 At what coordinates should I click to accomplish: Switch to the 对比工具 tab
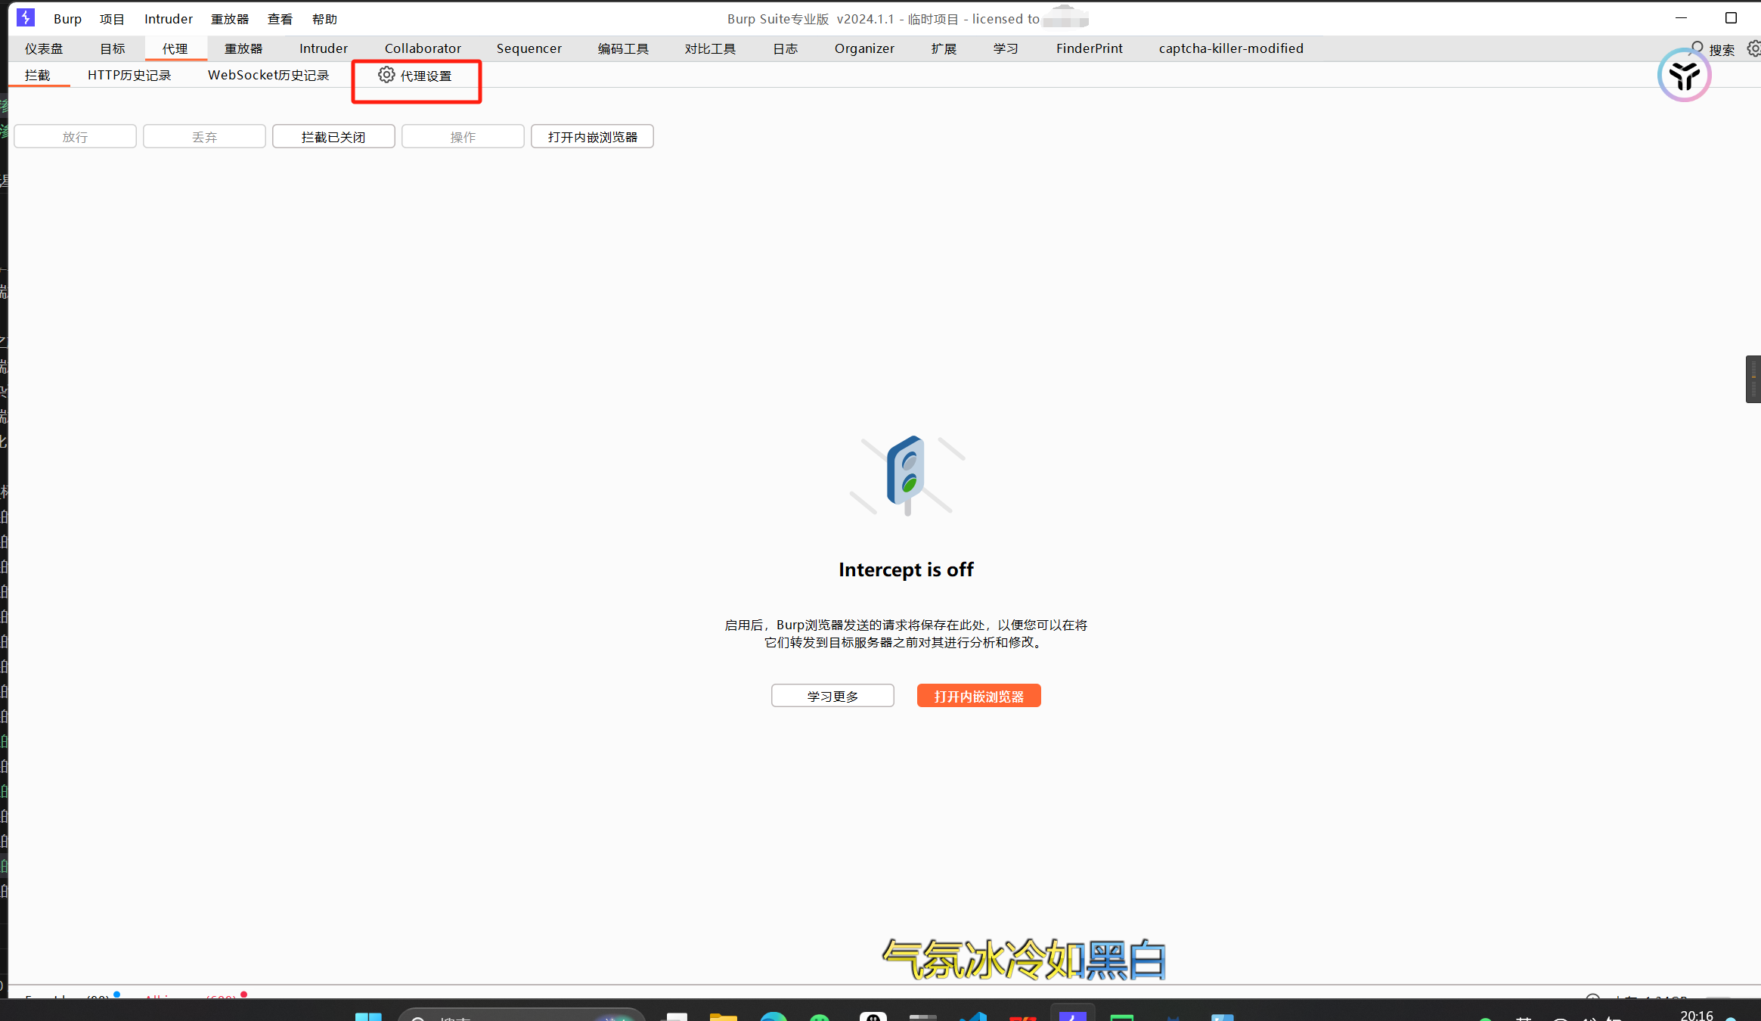(x=710, y=48)
